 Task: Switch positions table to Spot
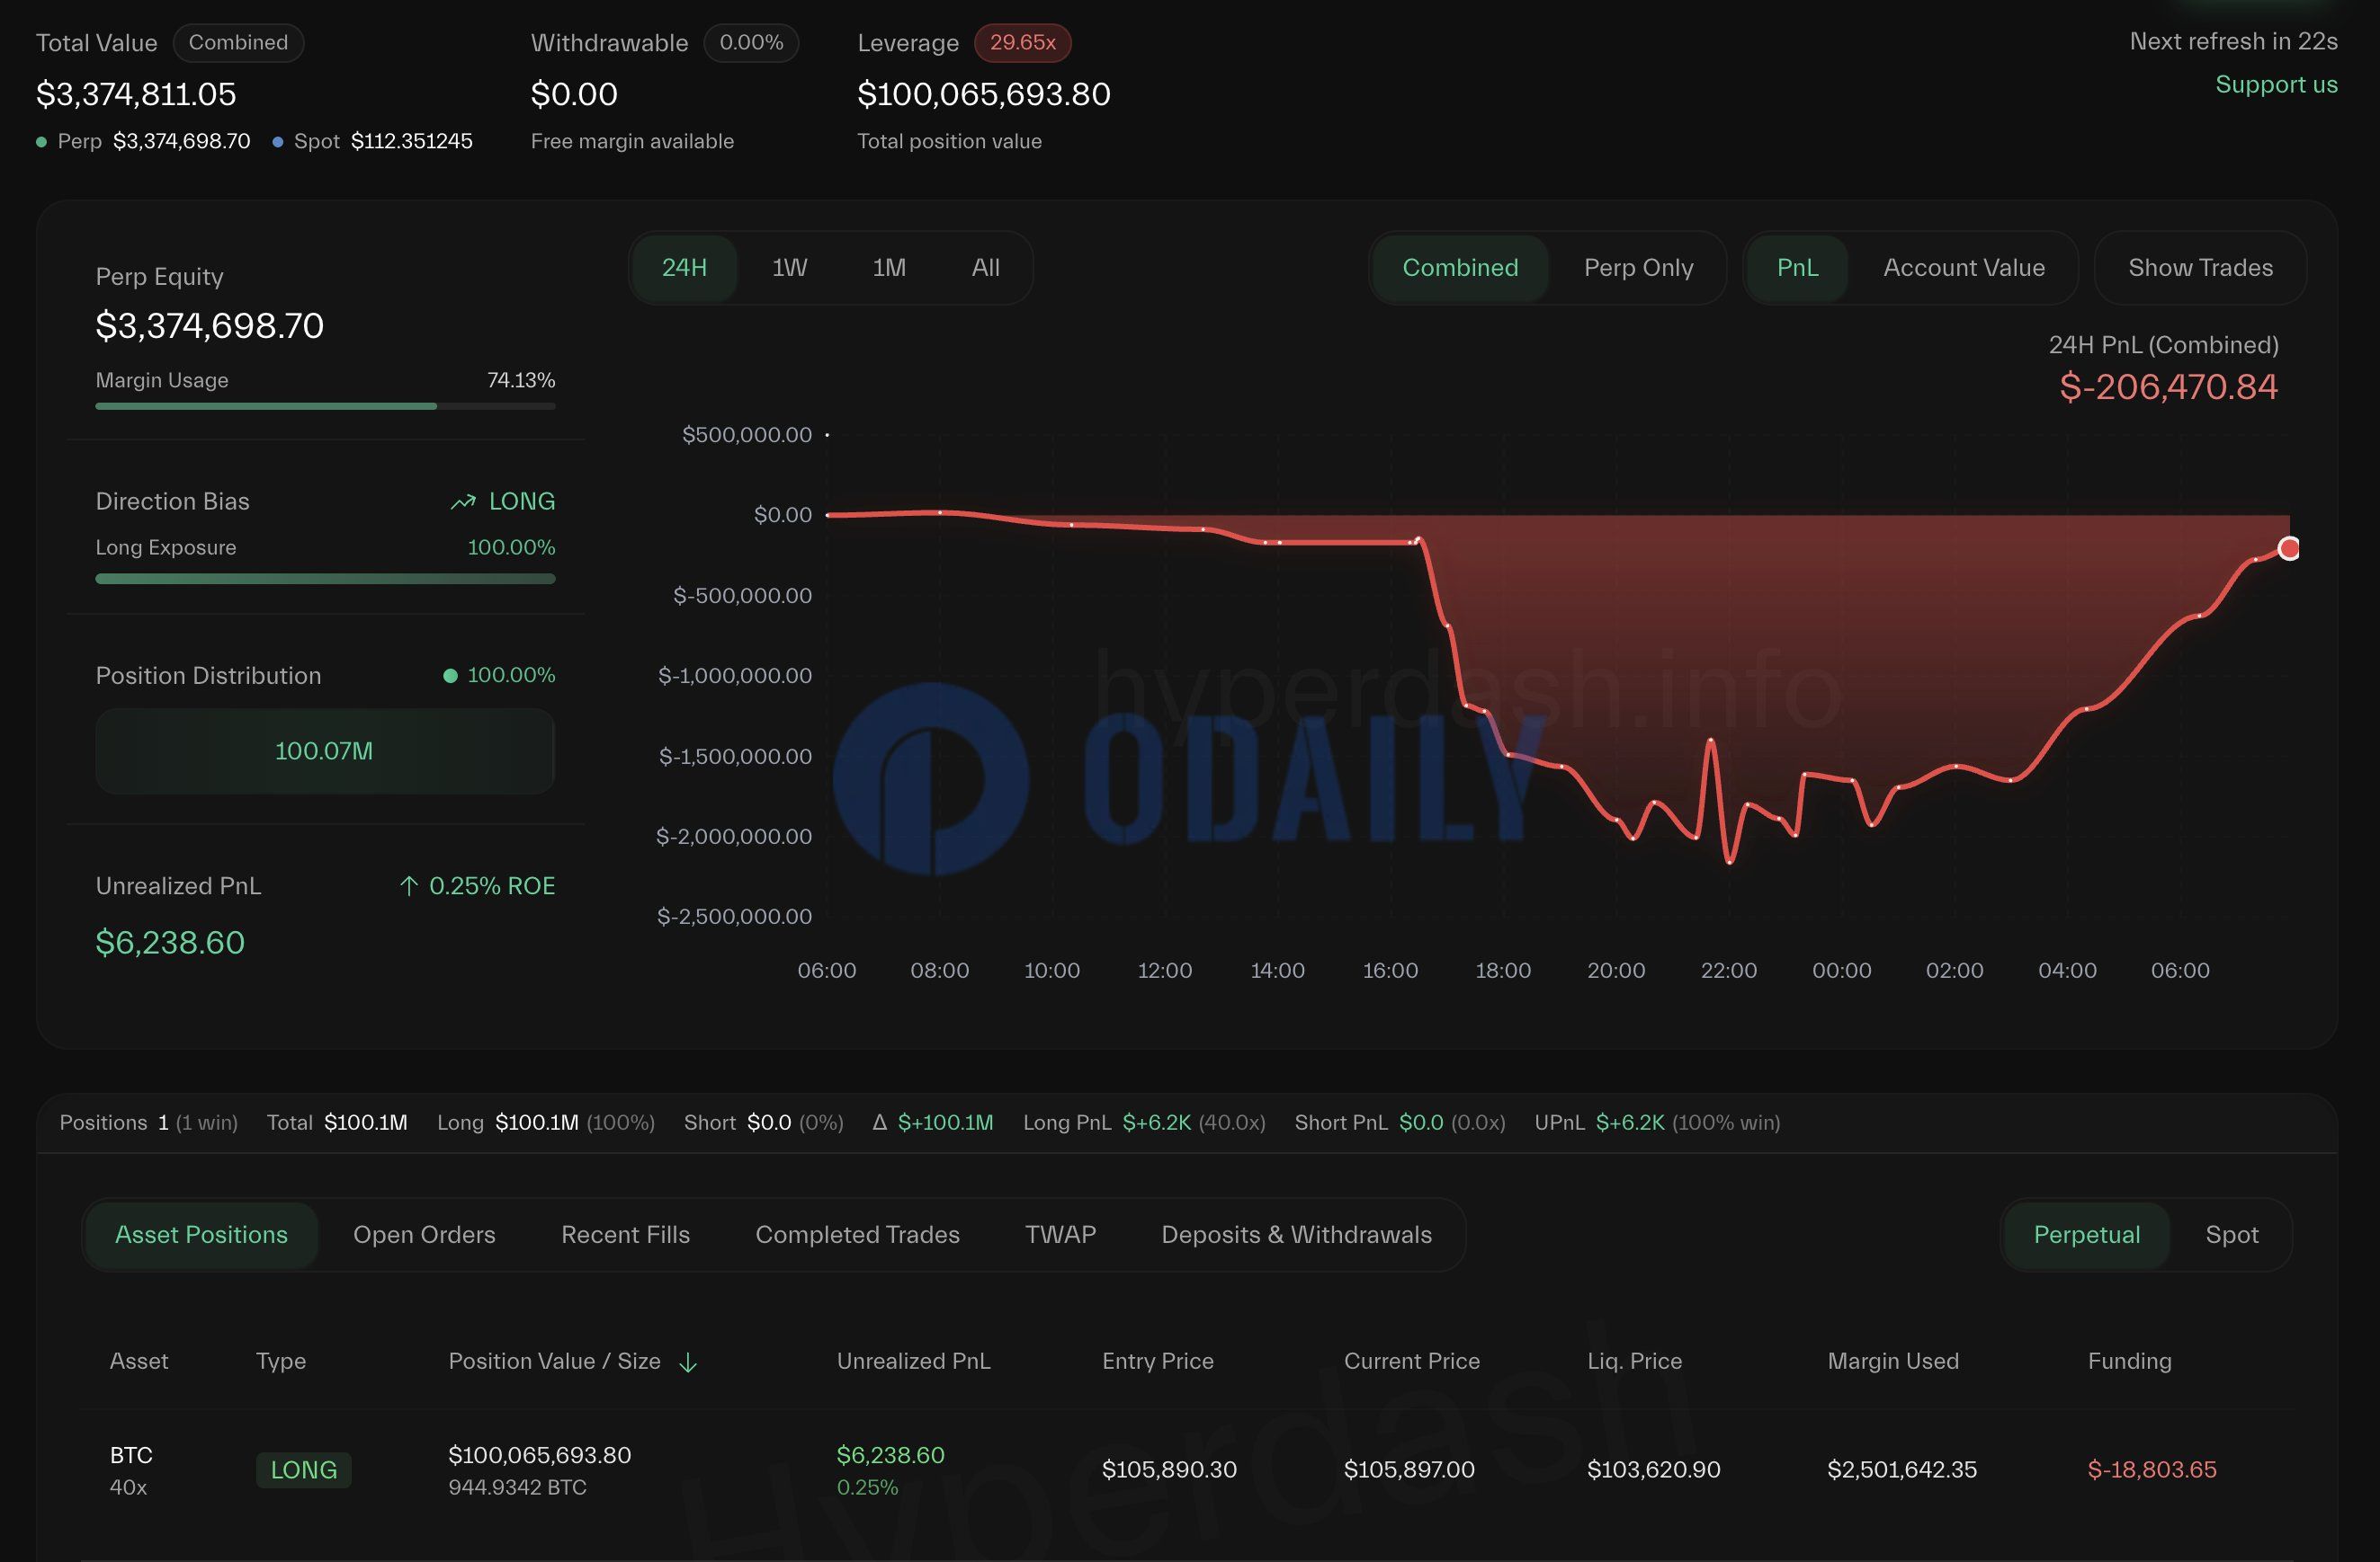point(2231,1234)
